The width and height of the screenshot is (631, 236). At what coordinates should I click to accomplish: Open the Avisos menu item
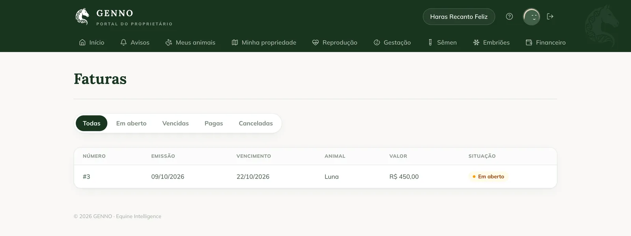pos(135,42)
